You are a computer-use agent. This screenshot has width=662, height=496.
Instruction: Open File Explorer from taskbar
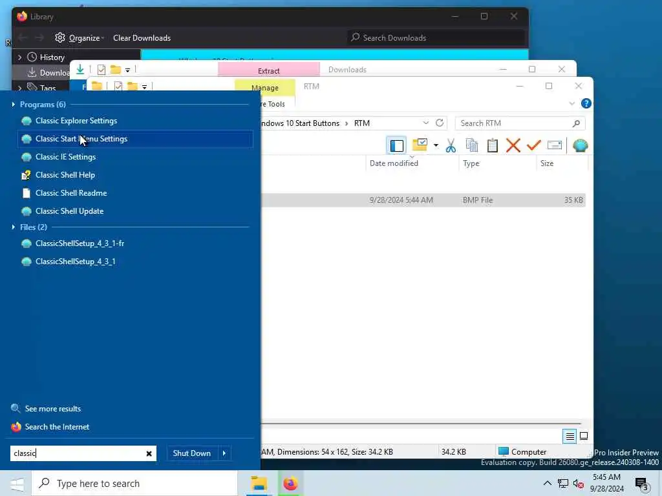click(x=259, y=484)
